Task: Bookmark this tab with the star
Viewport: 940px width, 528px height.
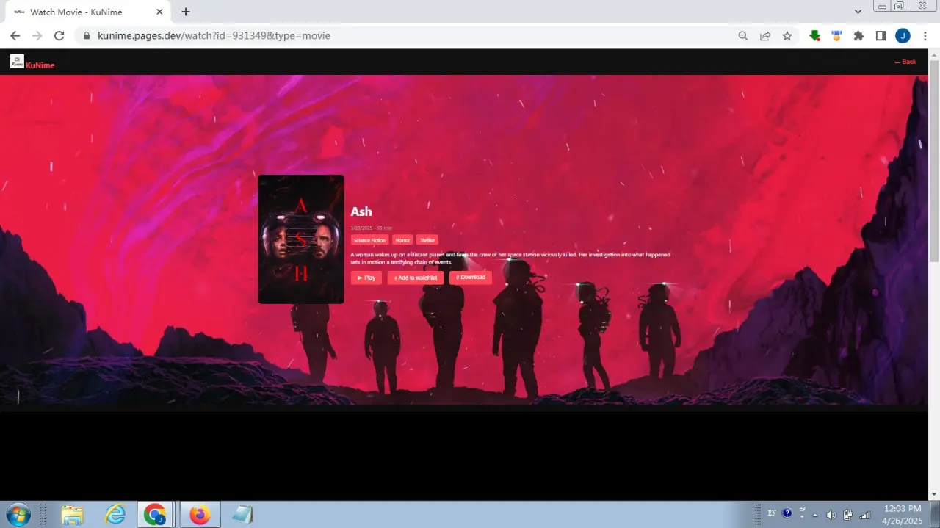Action: 787,35
